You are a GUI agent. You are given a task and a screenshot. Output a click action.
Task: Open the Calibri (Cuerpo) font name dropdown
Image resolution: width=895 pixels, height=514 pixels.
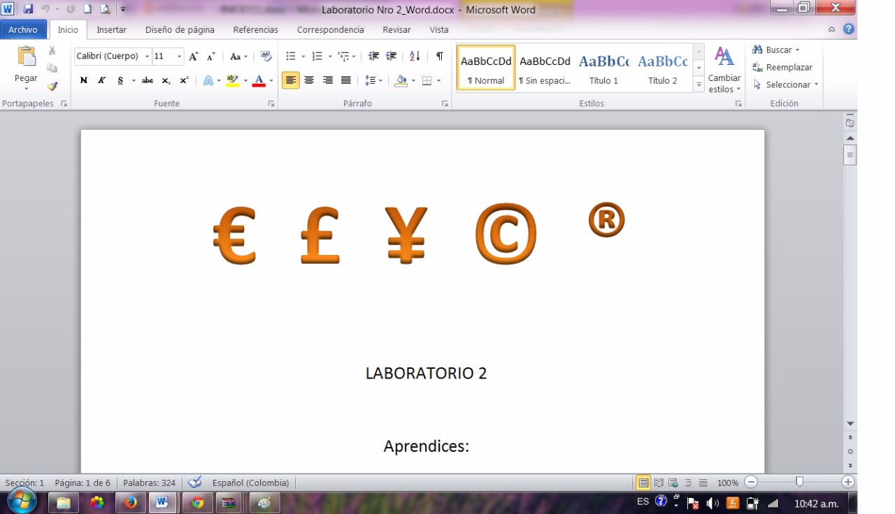pyautogui.click(x=147, y=57)
